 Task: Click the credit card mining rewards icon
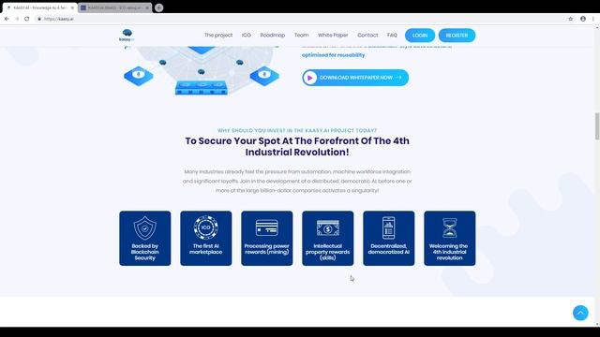266,227
